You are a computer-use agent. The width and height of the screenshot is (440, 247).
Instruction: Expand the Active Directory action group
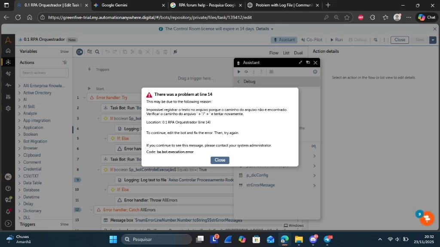coord(19,93)
